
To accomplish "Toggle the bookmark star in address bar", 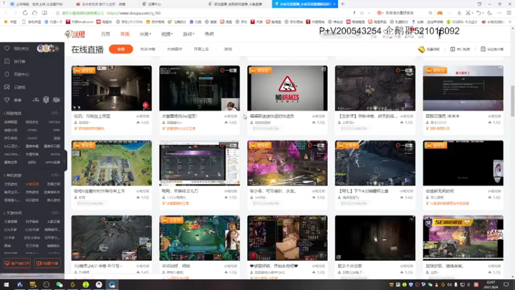I will coord(58,13).
